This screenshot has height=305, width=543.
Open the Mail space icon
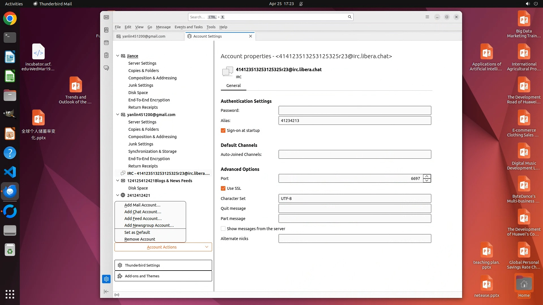106,17
